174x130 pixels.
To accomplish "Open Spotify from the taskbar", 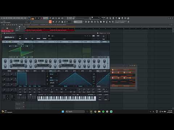I will click(103, 112).
